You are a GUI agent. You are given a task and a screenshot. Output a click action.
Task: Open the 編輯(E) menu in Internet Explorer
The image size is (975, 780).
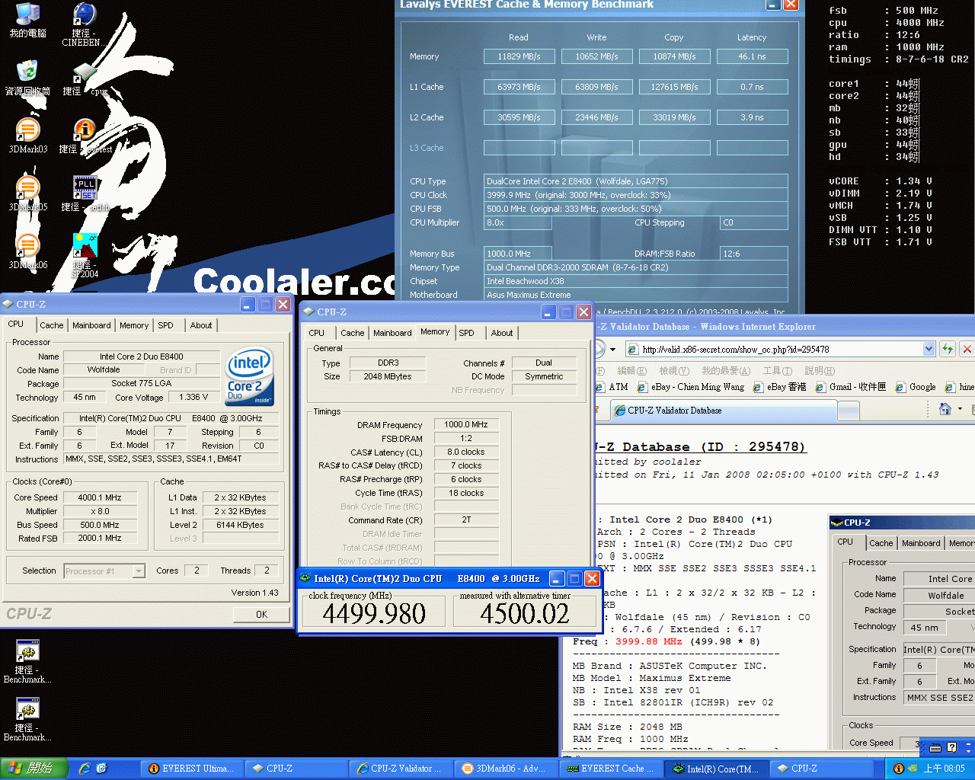coord(631,371)
